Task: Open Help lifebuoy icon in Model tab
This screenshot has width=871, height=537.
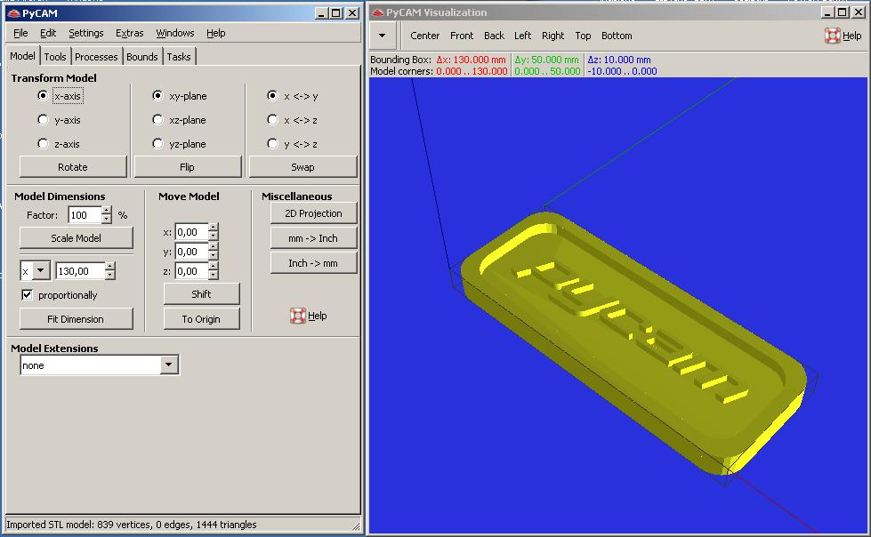Action: coord(298,316)
